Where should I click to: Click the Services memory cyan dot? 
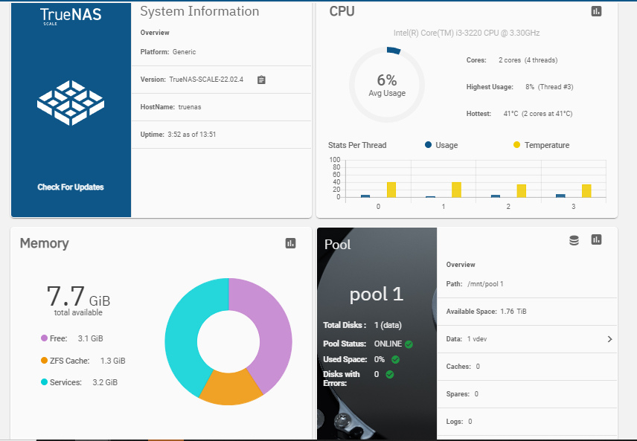pos(45,382)
